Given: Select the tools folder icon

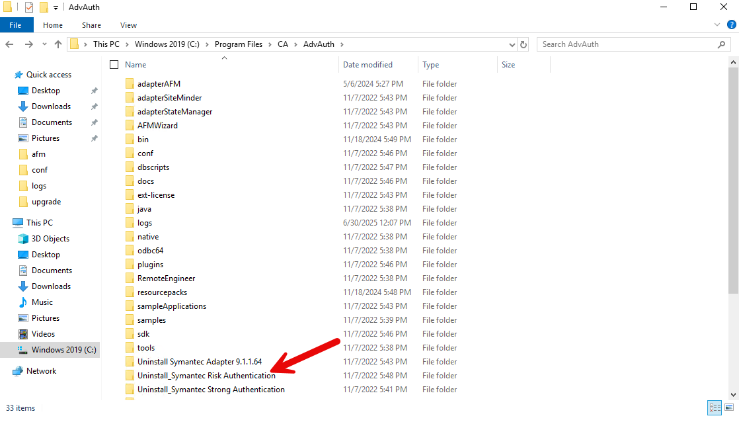Looking at the screenshot, I should [x=130, y=348].
